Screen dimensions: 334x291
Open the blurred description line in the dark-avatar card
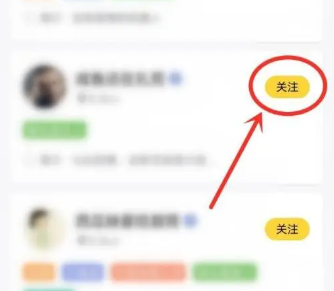coord(123,160)
